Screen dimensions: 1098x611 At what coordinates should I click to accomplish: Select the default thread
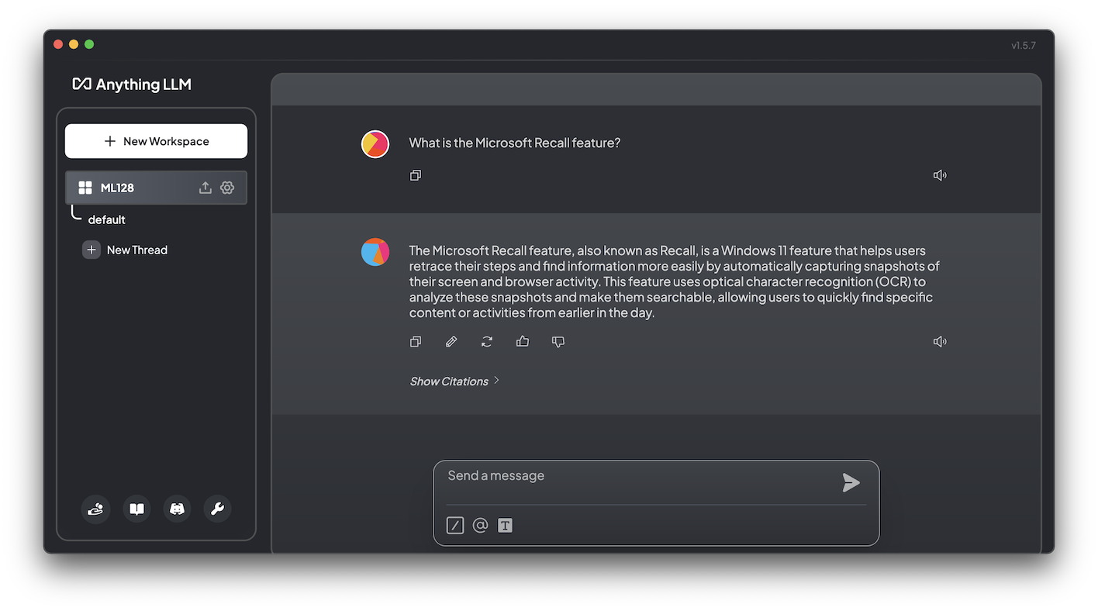pyautogui.click(x=106, y=219)
